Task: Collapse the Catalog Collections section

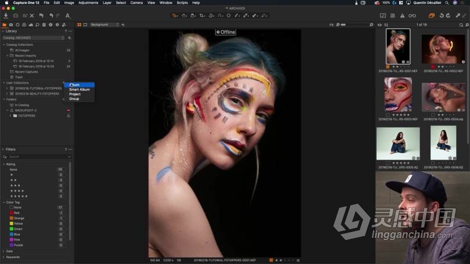Action: [4, 45]
